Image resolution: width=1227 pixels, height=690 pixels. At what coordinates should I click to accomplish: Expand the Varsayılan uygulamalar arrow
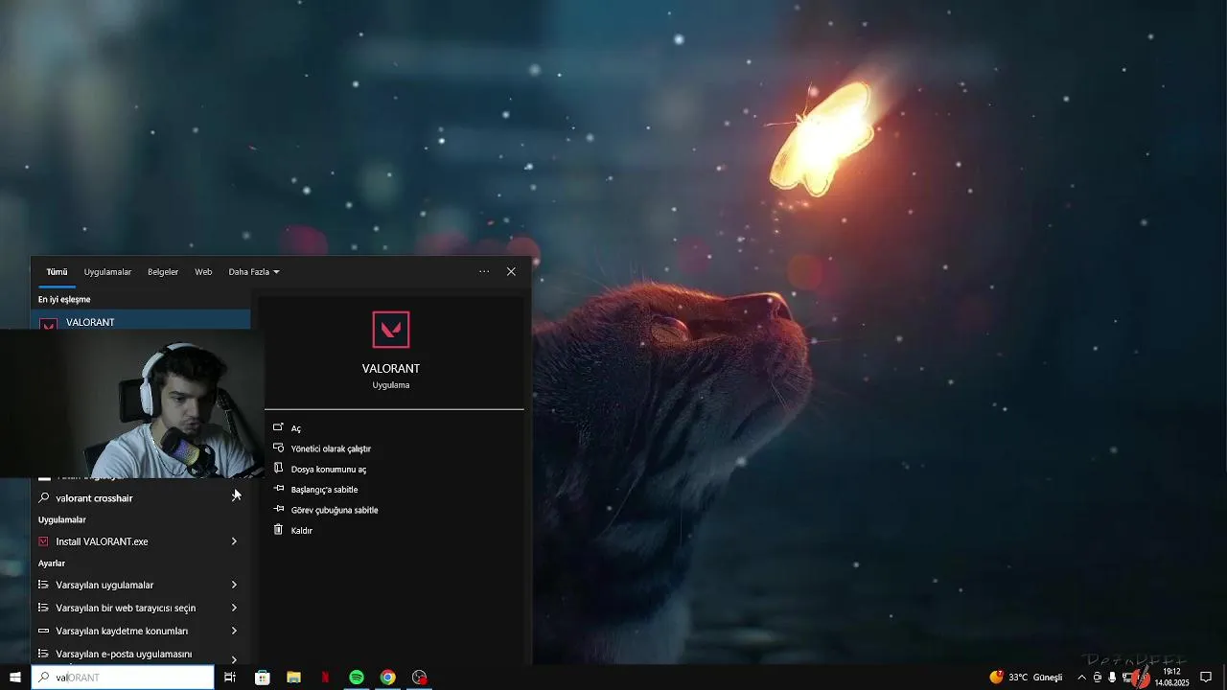pyautogui.click(x=234, y=585)
